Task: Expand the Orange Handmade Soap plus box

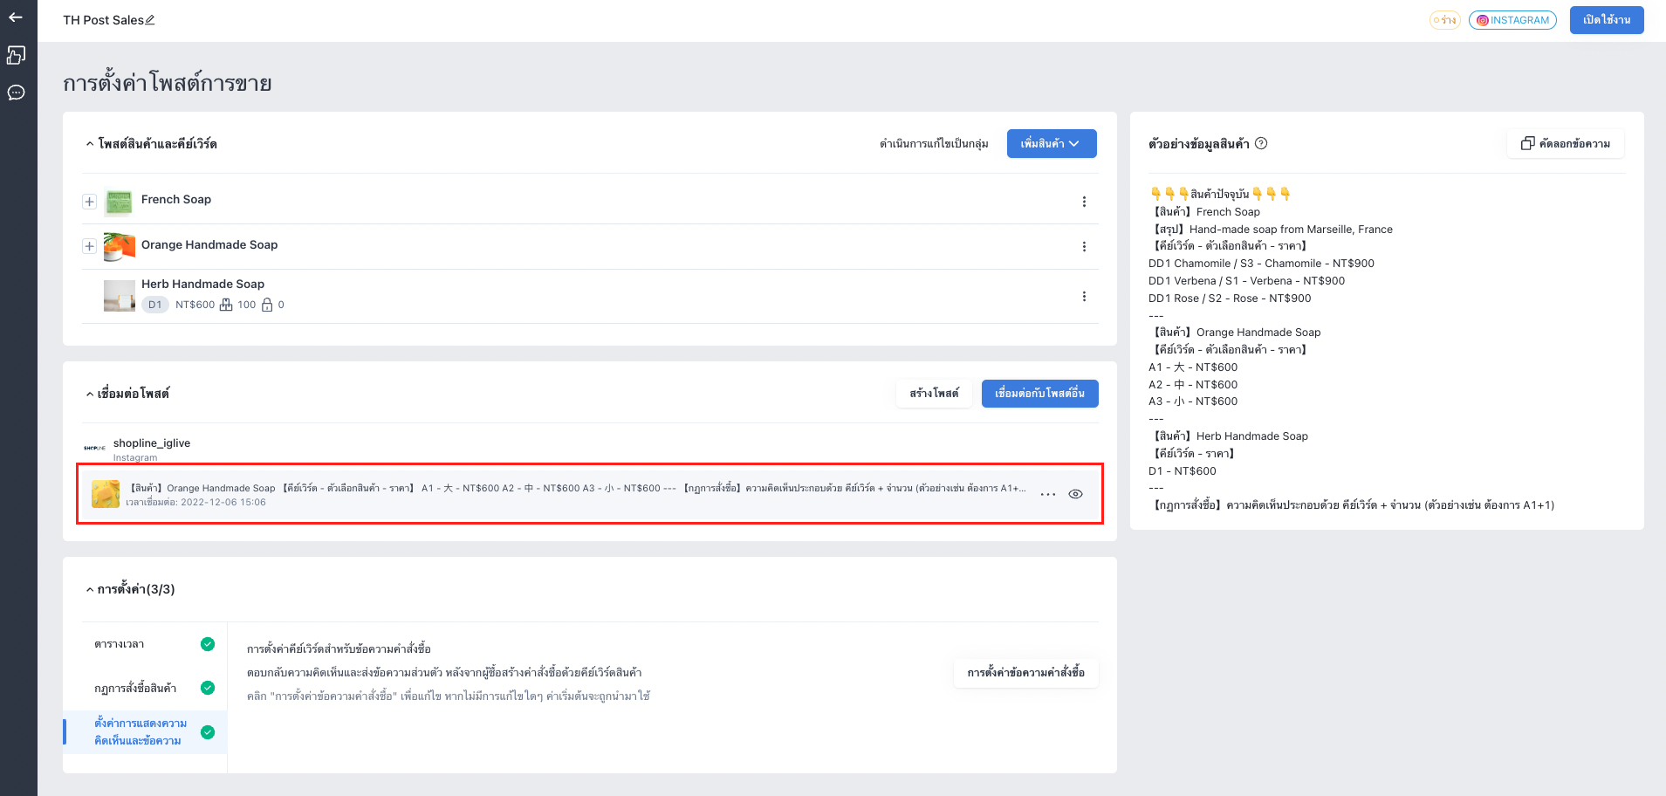Action: click(x=89, y=247)
